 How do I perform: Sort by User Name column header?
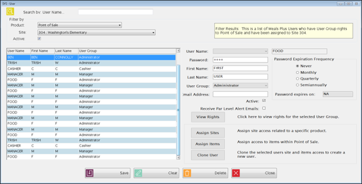(x=18, y=51)
